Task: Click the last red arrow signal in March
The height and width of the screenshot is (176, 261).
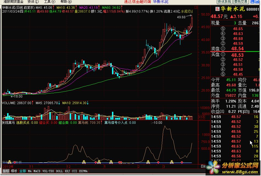Action: point(182,162)
